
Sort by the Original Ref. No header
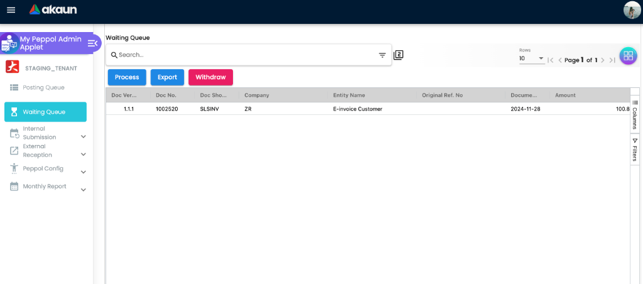coord(460,96)
